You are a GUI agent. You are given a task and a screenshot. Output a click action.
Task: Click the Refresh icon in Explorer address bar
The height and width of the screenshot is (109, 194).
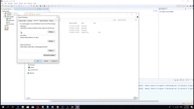[x=115, y=20]
